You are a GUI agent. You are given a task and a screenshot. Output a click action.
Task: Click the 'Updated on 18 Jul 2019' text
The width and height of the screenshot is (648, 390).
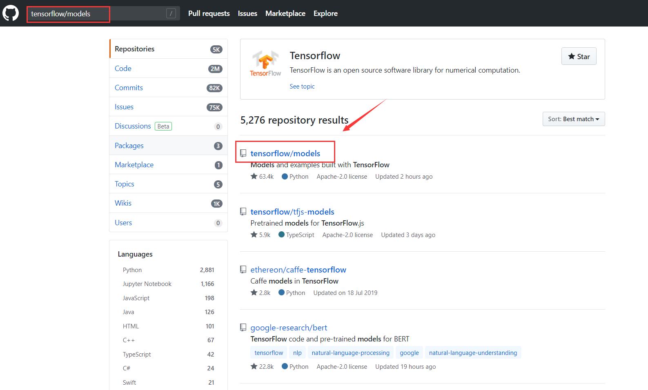345,293
